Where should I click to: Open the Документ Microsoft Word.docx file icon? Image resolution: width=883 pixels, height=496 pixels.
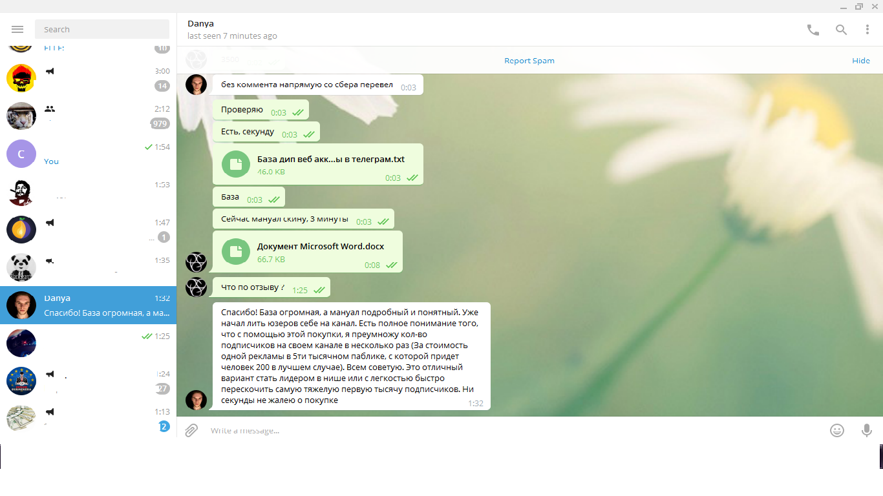coord(236,252)
